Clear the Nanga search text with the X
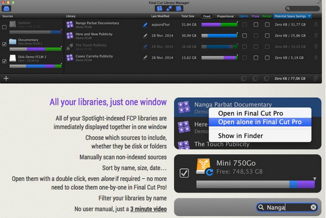This screenshot has height=218, width=326. [x=314, y=207]
